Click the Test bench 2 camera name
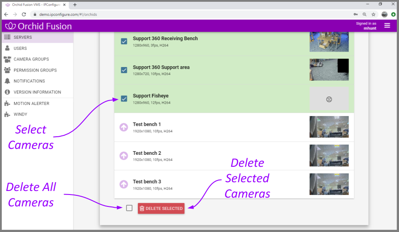This screenshot has width=399, height=232. [147, 153]
